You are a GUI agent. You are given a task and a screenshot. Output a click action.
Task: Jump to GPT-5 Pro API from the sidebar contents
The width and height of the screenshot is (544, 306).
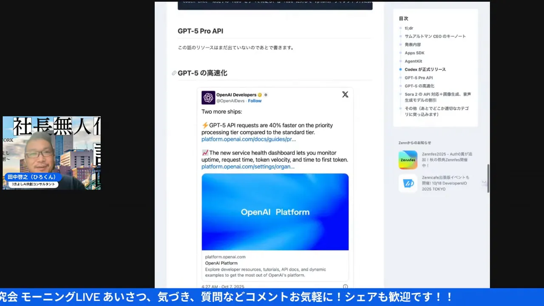pyautogui.click(x=419, y=78)
